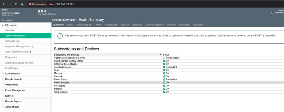Expand the iLO Federation section
Viewport: 284px width, 112px height.
pos(3,74)
